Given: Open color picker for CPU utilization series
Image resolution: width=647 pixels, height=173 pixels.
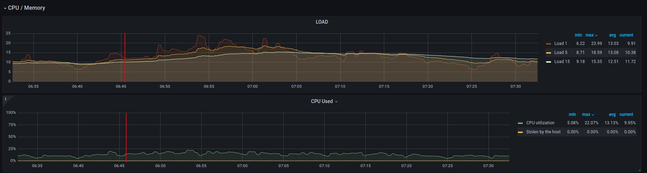Looking at the screenshot, I should tap(520, 123).
